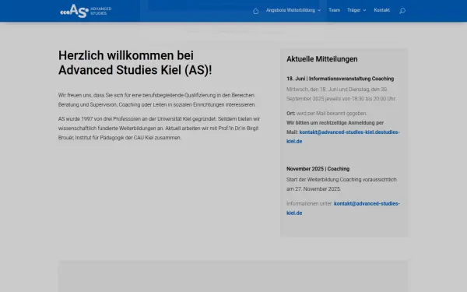
Task: Click text 'Start der Weiterbildung Coaching voraussichtlich'
Action: click(x=342, y=179)
